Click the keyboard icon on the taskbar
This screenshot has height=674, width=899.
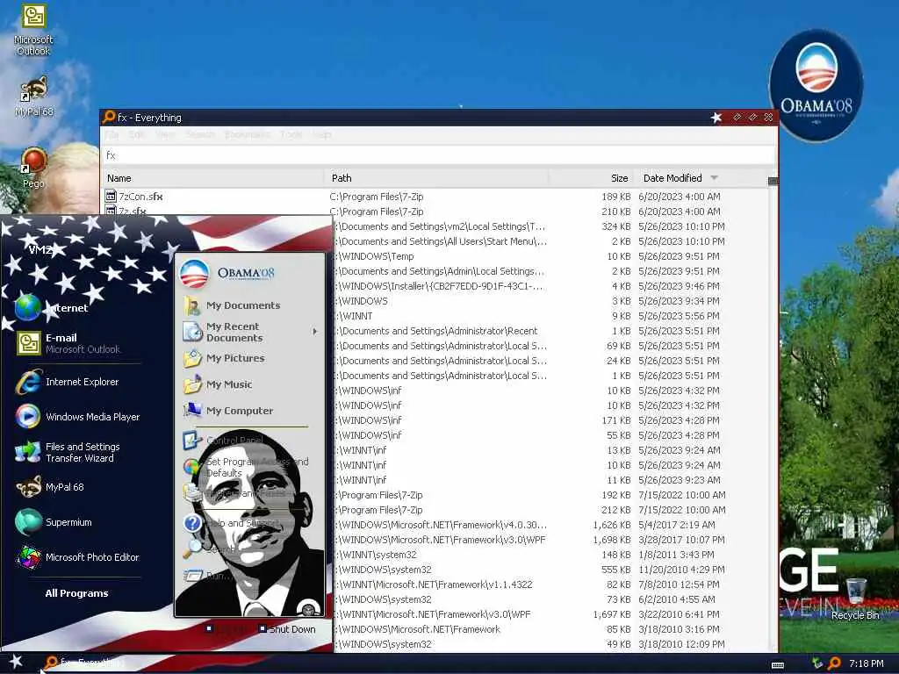click(778, 665)
